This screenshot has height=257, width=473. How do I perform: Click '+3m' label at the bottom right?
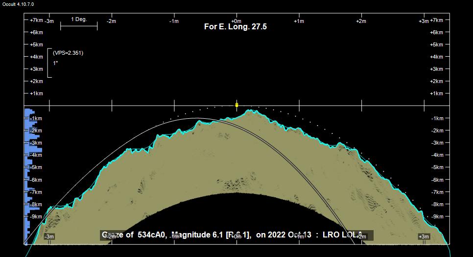coord(424,236)
